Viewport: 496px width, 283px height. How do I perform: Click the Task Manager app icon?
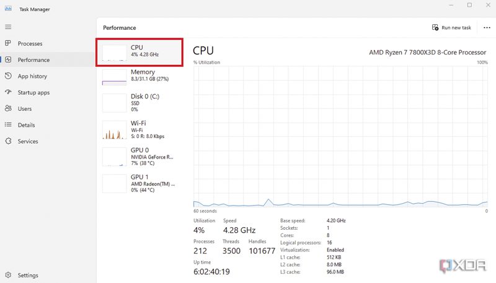tap(8, 9)
